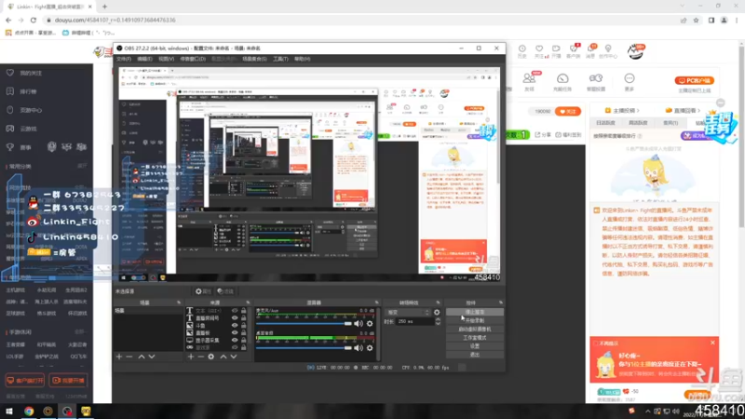This screenshot has width=745, height=419.
Task: Open OBS 场景集合(S) menu
Action: 254,59
